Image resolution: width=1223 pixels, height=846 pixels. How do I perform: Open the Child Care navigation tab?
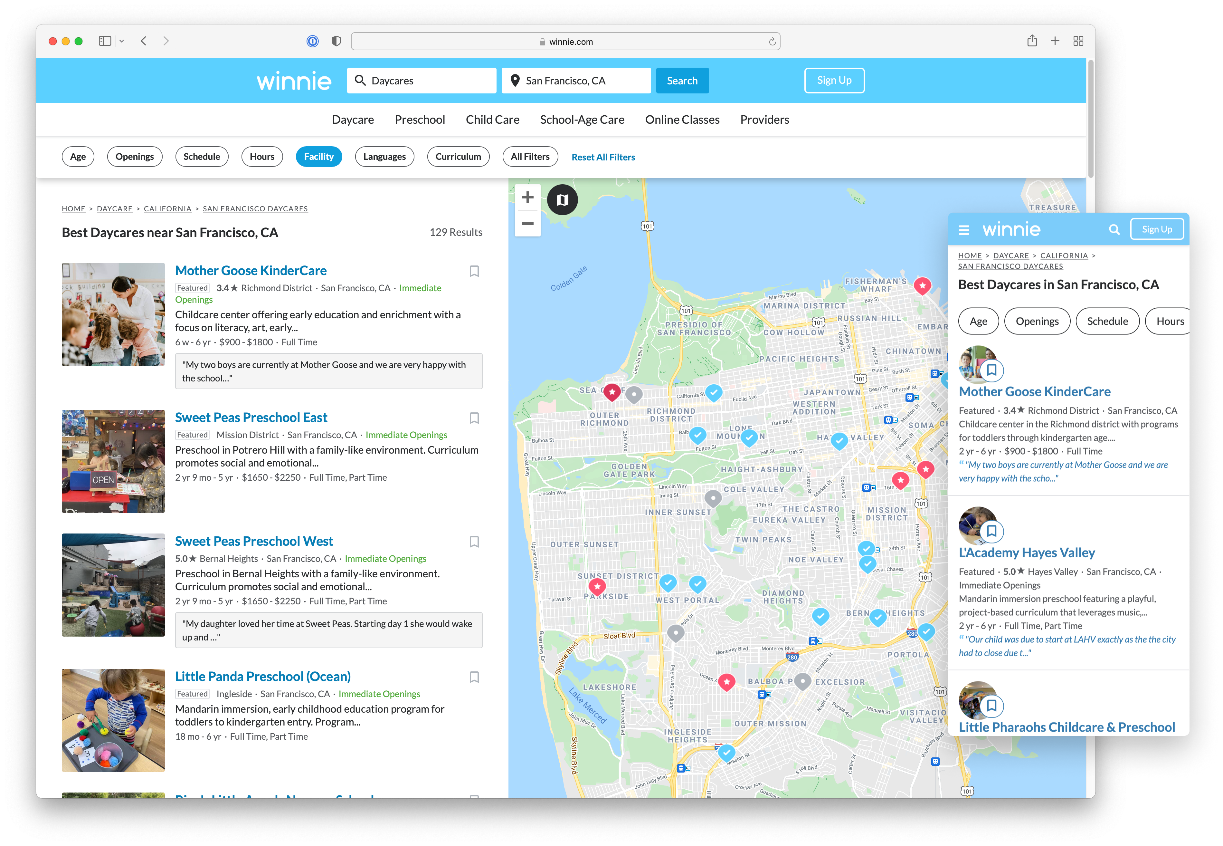pos(492,120)
